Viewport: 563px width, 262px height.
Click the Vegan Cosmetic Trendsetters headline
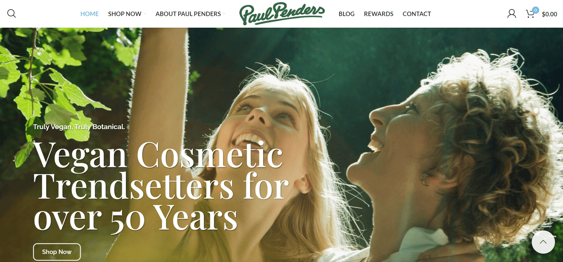[x=161, y=186]
